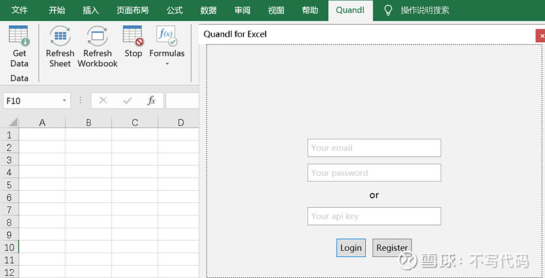545x278 pixels.
Task: Select row 4 header
Action: [9, 172]
